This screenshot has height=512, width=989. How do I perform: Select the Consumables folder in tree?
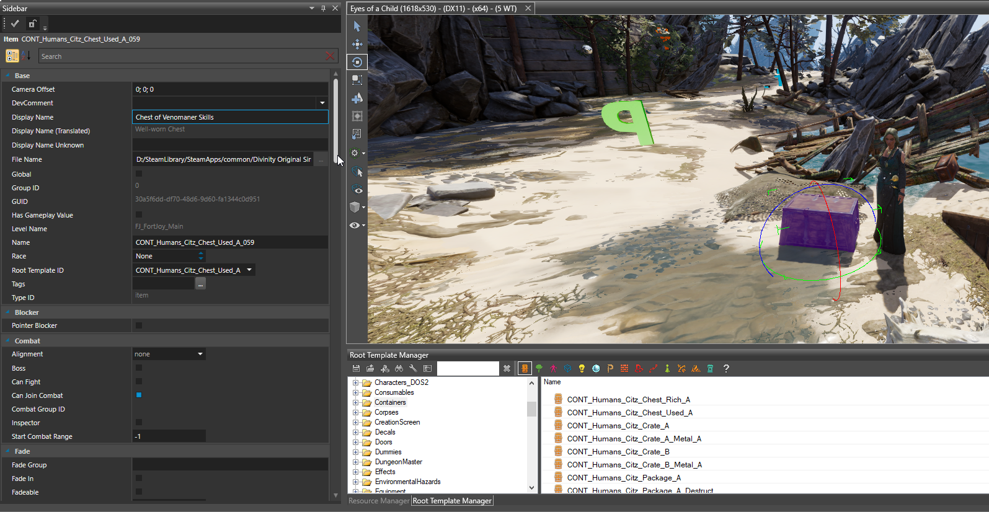pos(394,392)
